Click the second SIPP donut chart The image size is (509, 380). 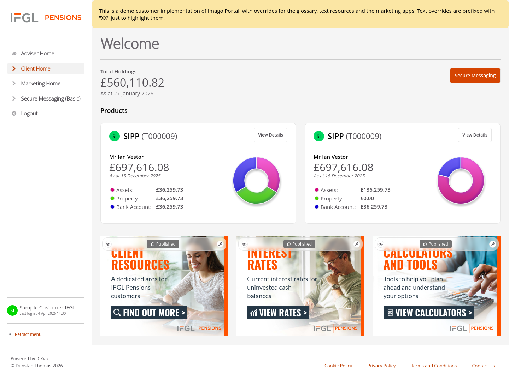click(461, 180)
